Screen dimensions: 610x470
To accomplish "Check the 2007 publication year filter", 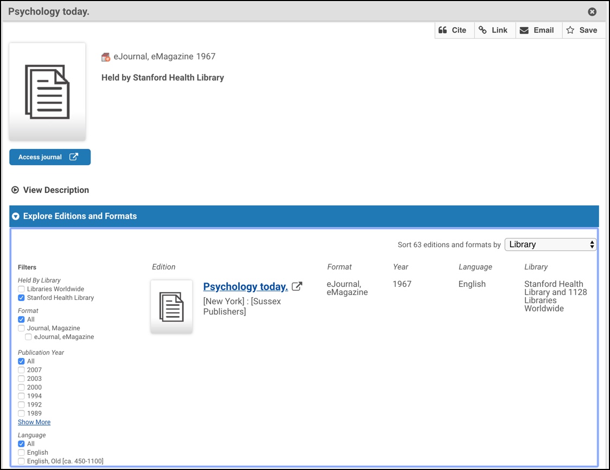I will 21,370.
